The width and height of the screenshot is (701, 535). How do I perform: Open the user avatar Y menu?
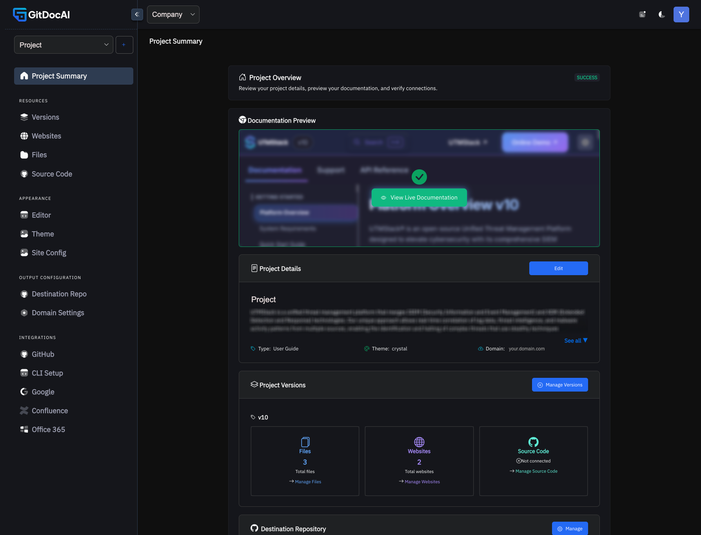click(681, 15)
